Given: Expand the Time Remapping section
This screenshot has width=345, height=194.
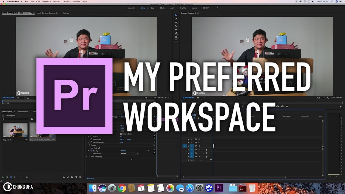Looking at the screenshot, I should pos(87,156).
